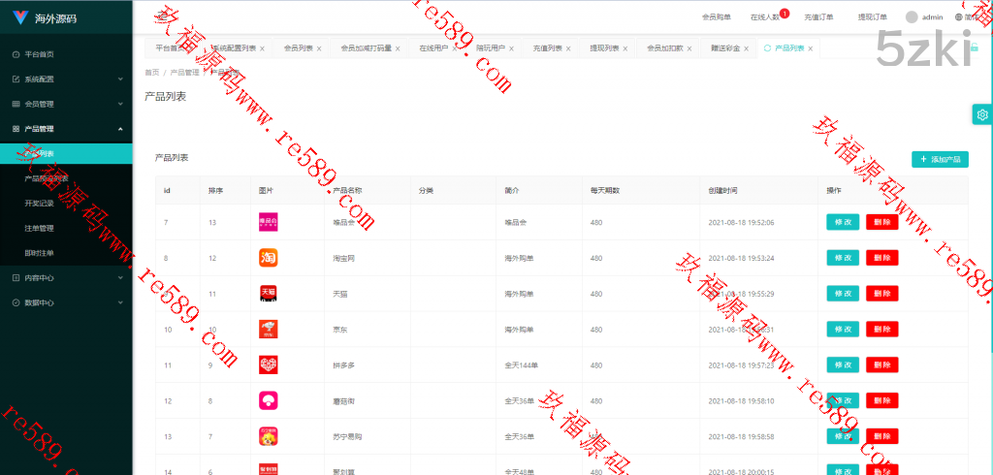Switch to the 提现列表 tab
993x475 pixels.
tap(604, 47)
